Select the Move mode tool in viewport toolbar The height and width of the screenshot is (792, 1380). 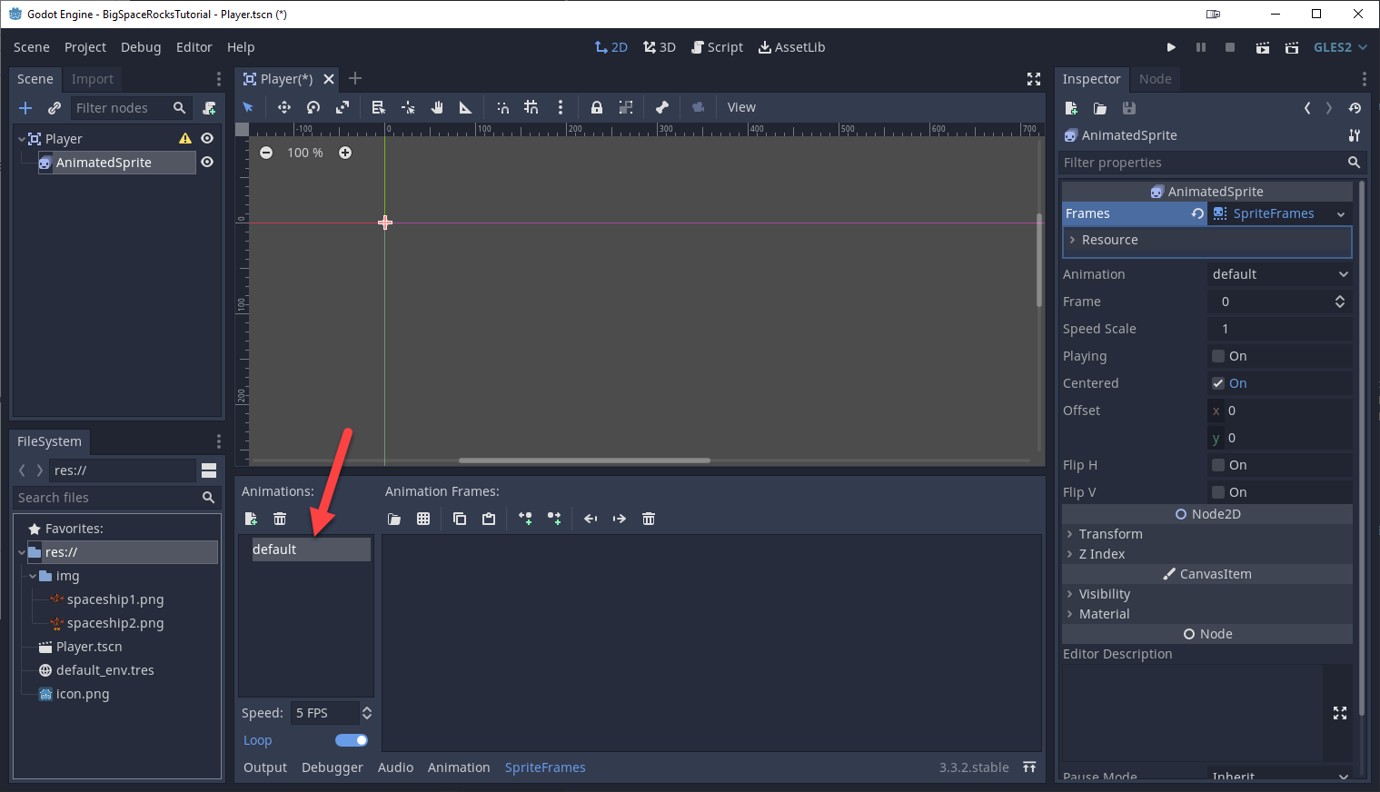[x=284, y=107]
